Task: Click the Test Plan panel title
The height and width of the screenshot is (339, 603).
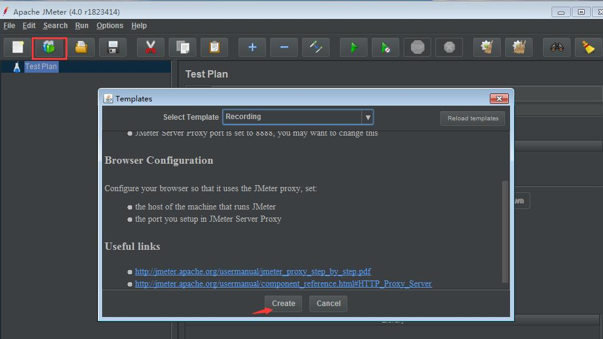Action: pyautogui.click(x=207, y=74)
